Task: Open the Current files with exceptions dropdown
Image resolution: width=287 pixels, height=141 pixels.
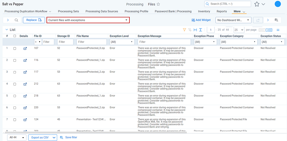Action: tap(88, 20)
